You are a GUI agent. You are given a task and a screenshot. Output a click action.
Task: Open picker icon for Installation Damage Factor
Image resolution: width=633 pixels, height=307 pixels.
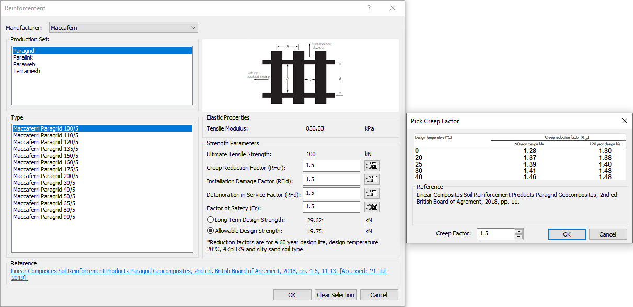[x=372, y=180]
